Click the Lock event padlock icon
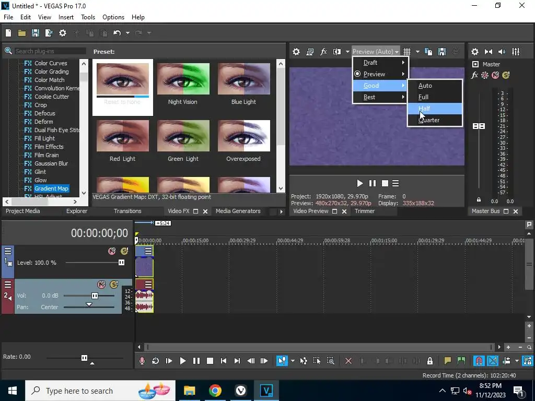 click(x=430, y=361)
